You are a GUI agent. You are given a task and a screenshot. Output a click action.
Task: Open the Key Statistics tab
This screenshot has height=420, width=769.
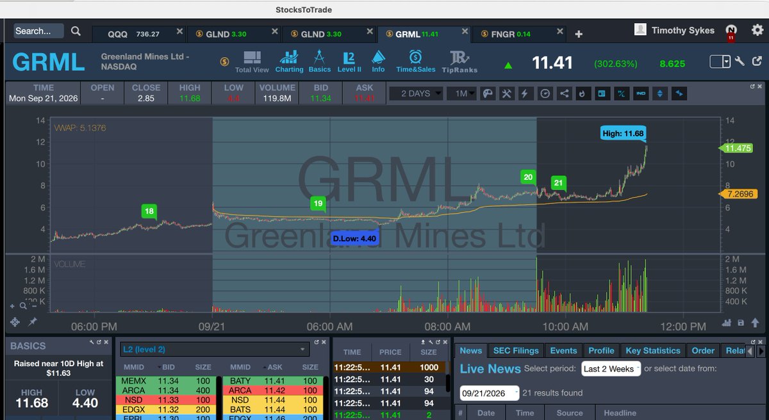click(653, 350)
